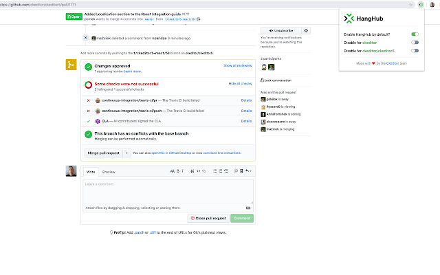Click the Merge pull request button
The height and width of the screenshot is (275, 440).
coord(104,153)
